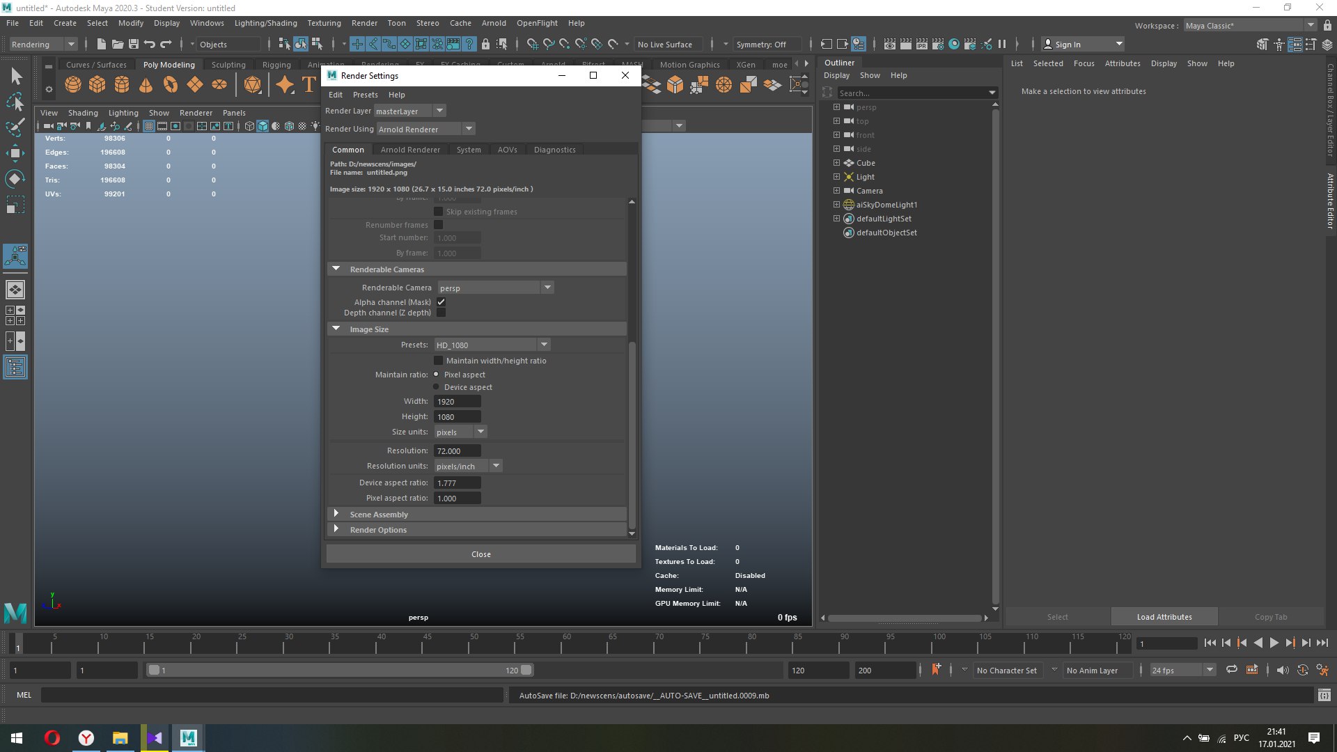This screenshot has width=1337, height=752.
Task: Open Script Editor icon in command line
Action: point(1324,695)
